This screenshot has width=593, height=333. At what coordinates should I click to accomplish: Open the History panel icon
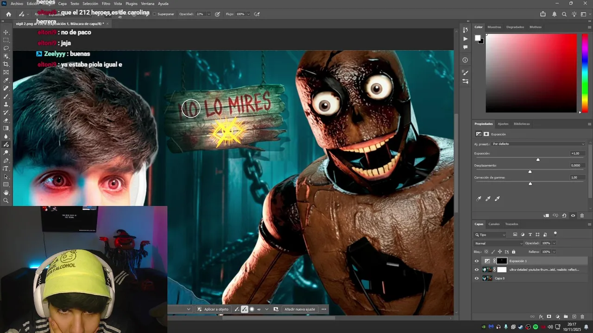tap(465, 31)
